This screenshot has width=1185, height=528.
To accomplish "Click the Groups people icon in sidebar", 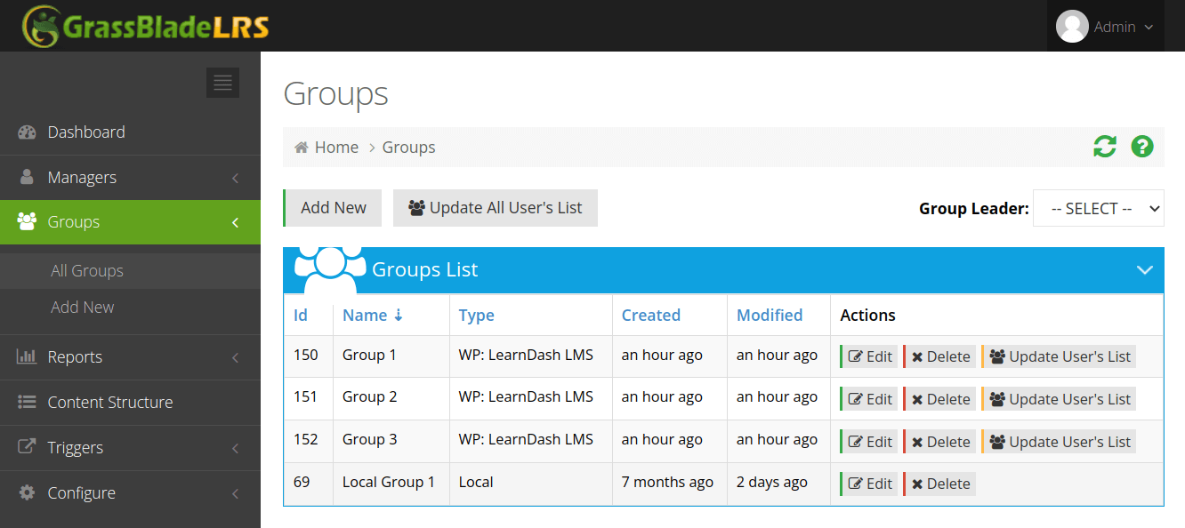I will (x=27, y=221).
